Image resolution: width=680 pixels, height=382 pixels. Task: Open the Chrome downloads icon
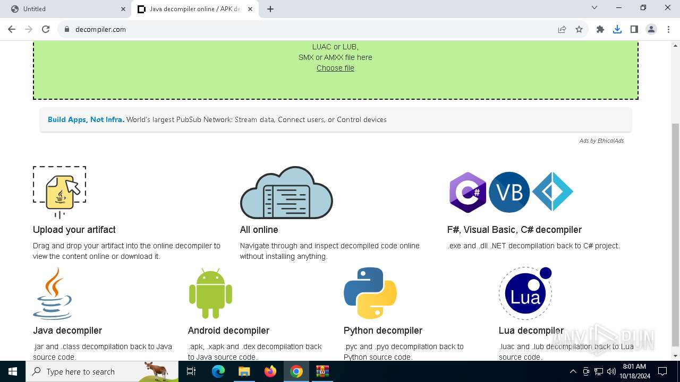pyautogui.click(x=617, y=29)
